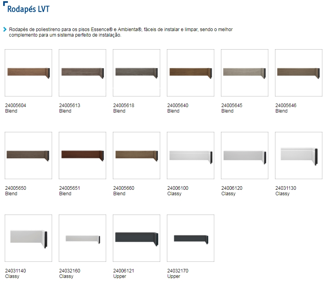335x287 pixels.
Task: Click the product code 24006120
Action: tap(232, 188)
